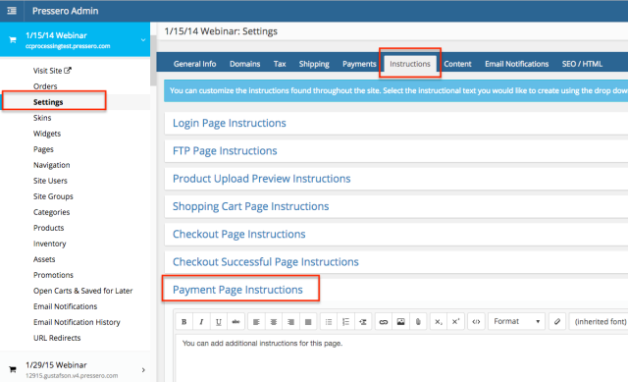Open Email Notification History in sidebar
Viewport: 628px width, 382px height.
77,322
